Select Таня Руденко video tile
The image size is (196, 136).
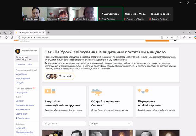pos(35,14)
